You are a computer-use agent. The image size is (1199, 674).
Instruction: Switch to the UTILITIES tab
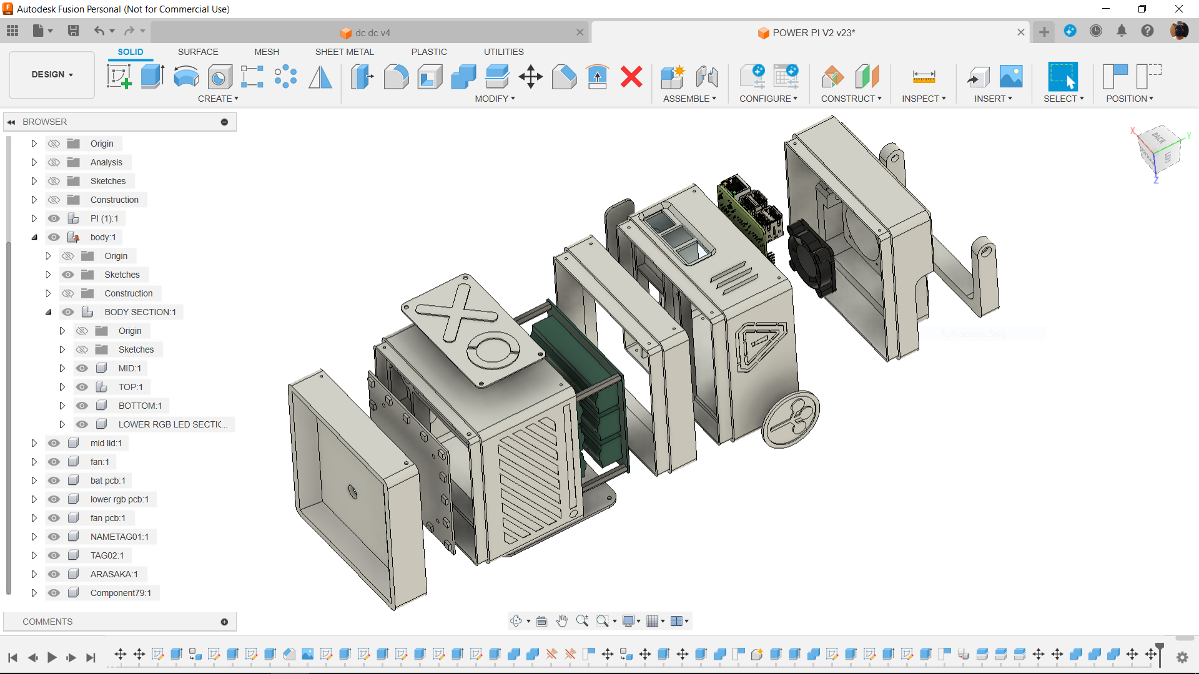tap(504, 52)
